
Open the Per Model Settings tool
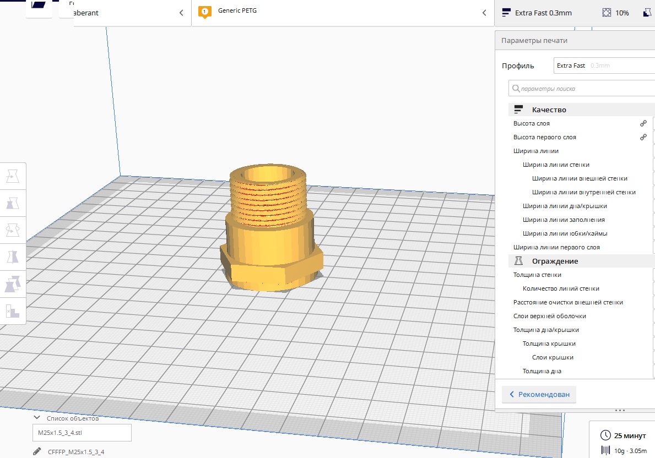[x=13, y=284]
